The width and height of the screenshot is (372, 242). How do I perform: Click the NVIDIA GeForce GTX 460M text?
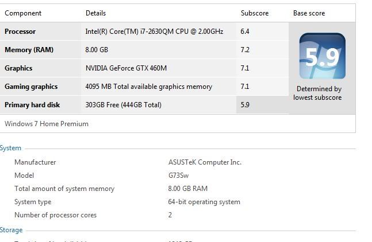pyautogui.click(x=126, y=68)
